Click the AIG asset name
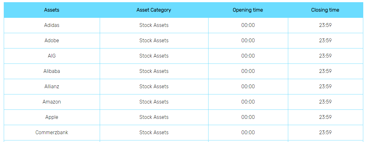367x142 pixels. tap(52, 56)
